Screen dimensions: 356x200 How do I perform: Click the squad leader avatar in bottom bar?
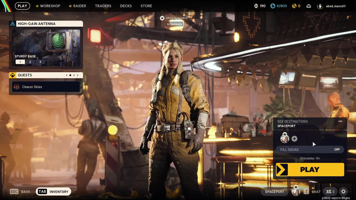click(x=296, y=191)
